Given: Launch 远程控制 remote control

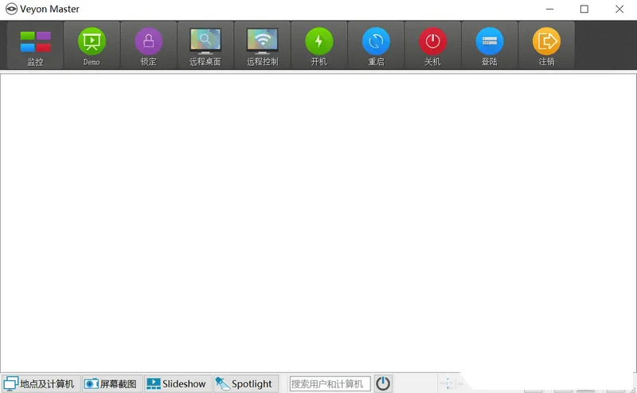Looking at the screenshot, I should point(262,45).
